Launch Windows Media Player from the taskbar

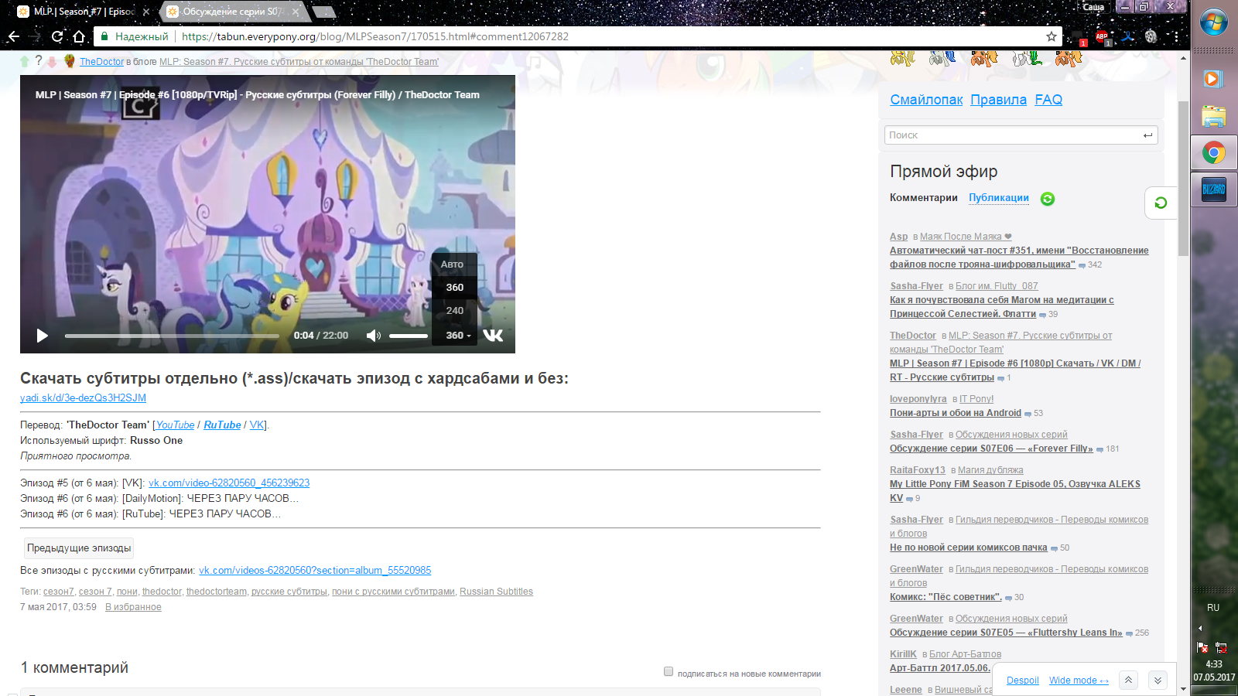pos(1213,79)
